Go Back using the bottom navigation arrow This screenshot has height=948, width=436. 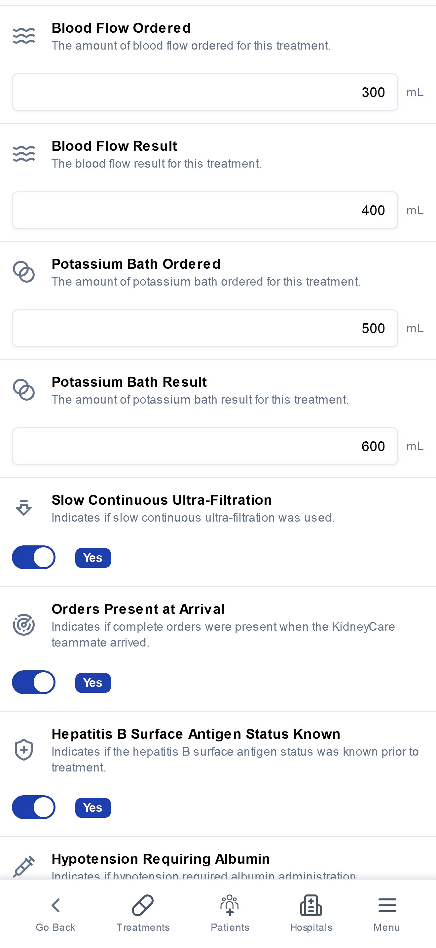55,913
